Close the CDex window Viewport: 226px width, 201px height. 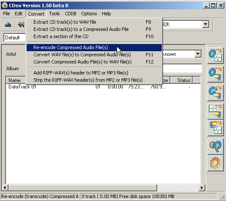pos(221,6)
